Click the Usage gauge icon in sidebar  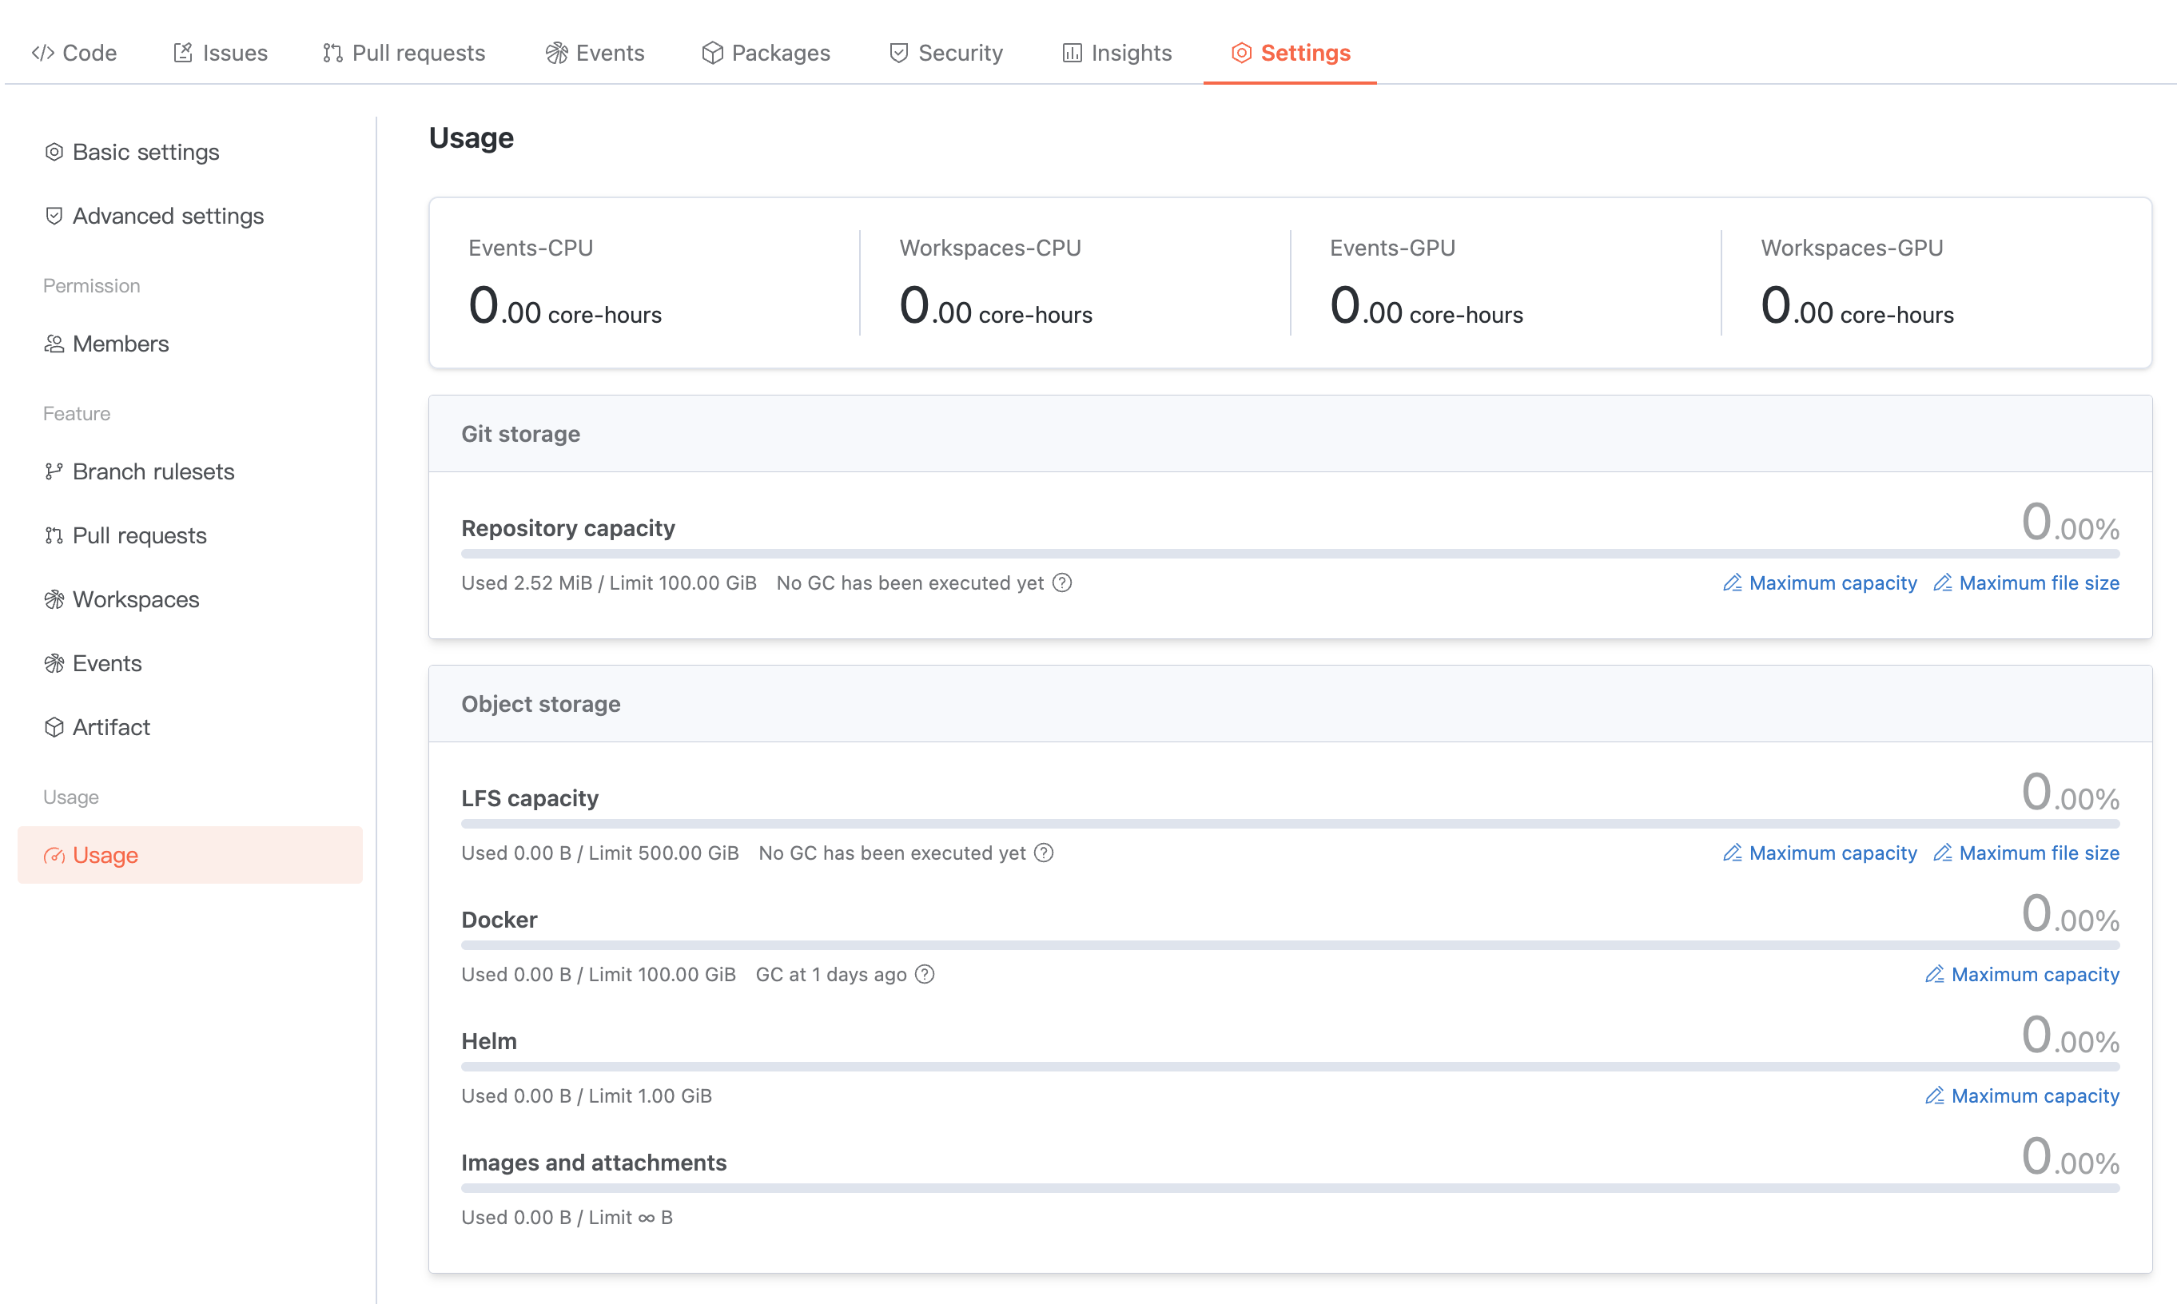point(54,855)
